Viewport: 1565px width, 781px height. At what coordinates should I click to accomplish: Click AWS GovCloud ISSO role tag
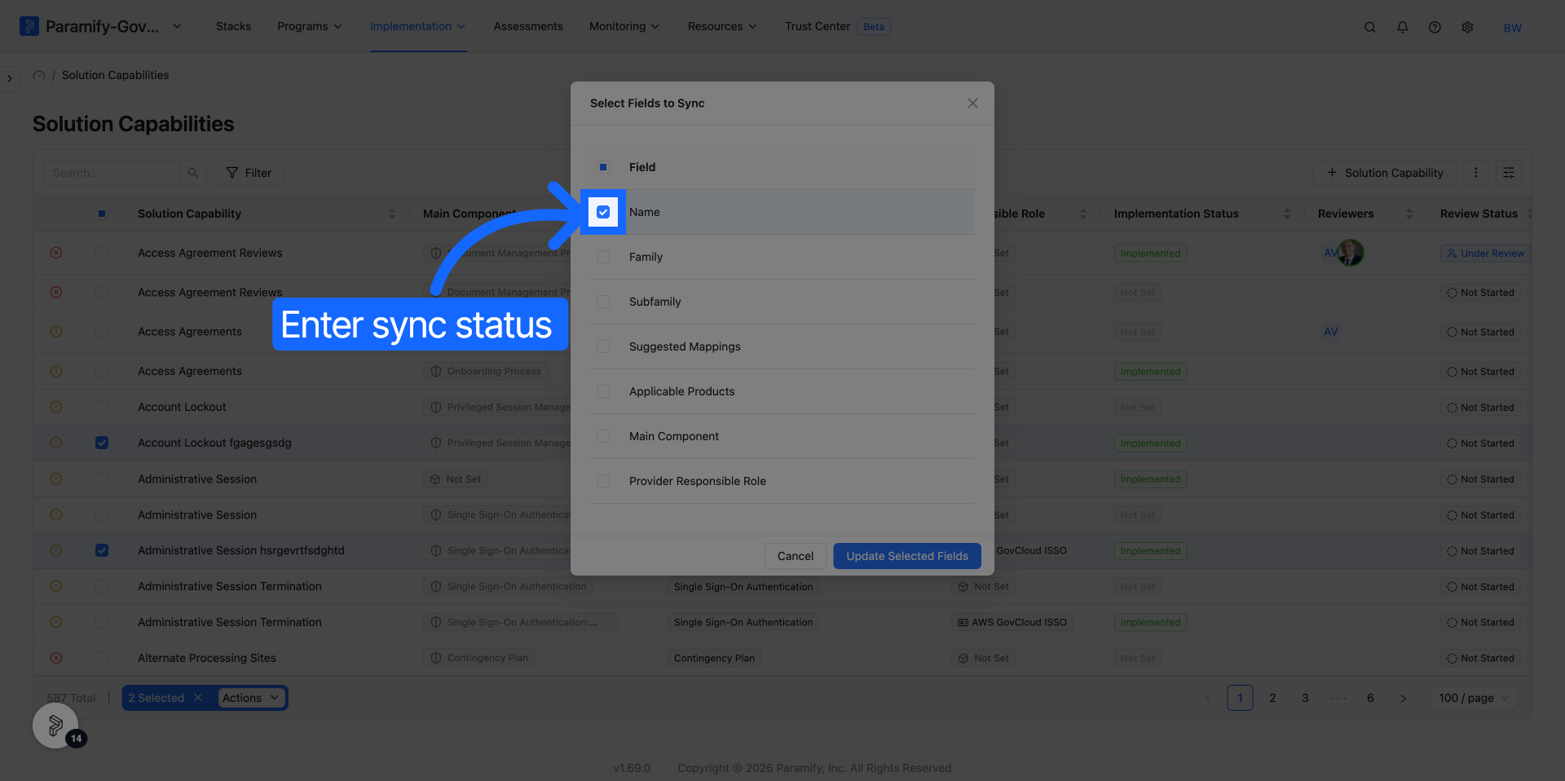(x=1012, y=622)
